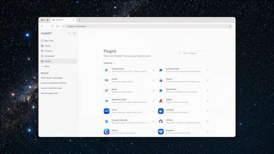Open the site info control in the address bar
Screen dimensions: 274x154
pyautogui.click(x=64, y=26)
